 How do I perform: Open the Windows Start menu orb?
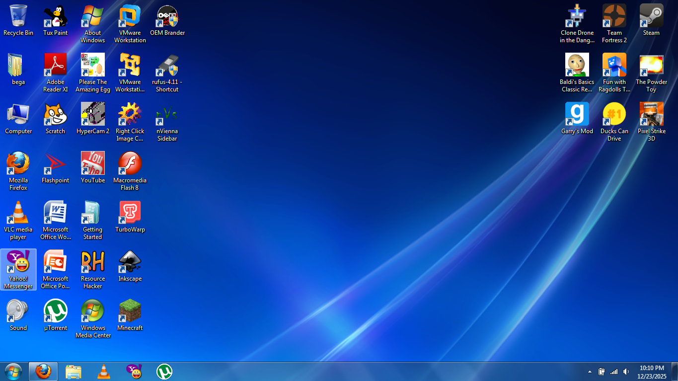pos(13,372)
